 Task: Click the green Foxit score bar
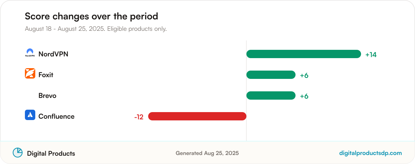click(x=271, y=75)
